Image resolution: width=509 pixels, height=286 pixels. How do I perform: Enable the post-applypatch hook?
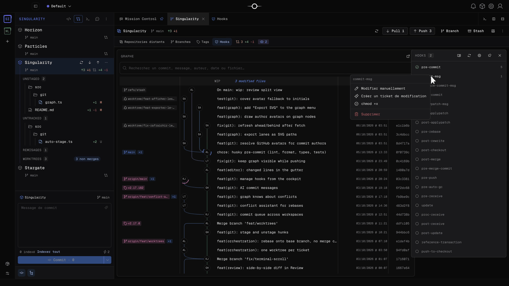[417, 122]
